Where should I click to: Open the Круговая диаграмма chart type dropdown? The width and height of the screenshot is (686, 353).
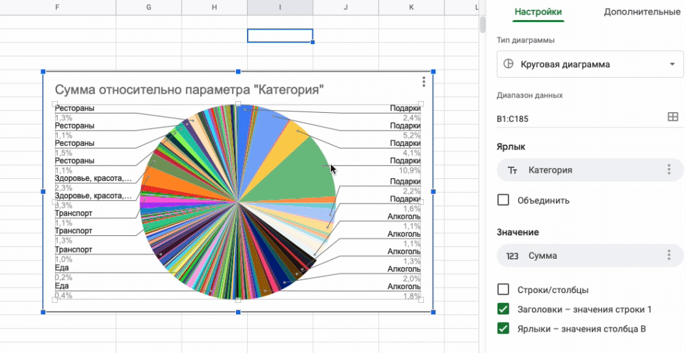[x=590, y=64]
